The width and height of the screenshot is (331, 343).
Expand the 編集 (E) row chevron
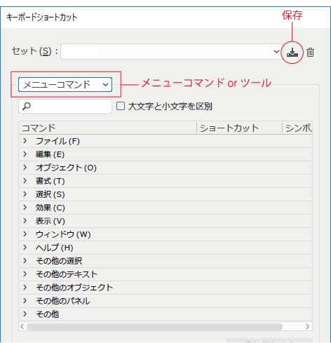(x=25, y=154)
